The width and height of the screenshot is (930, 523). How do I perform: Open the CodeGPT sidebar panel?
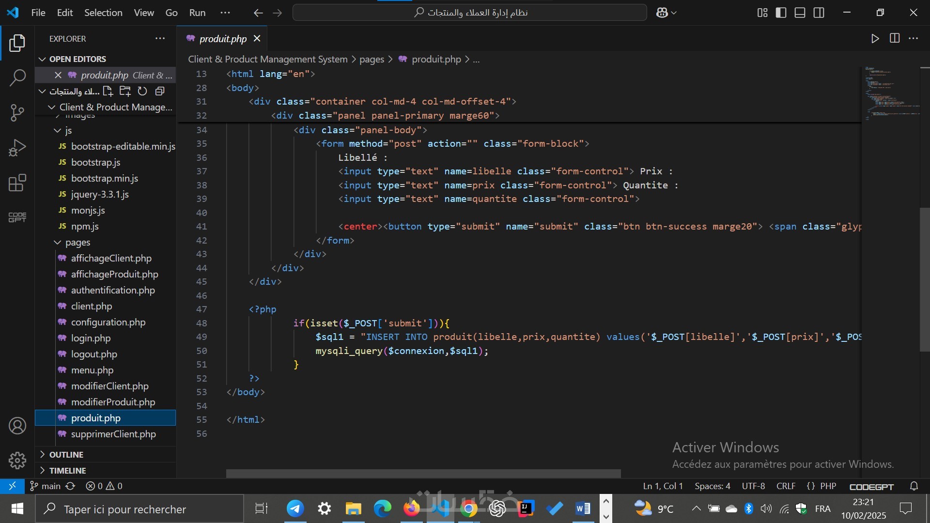[x=17, y=217]
